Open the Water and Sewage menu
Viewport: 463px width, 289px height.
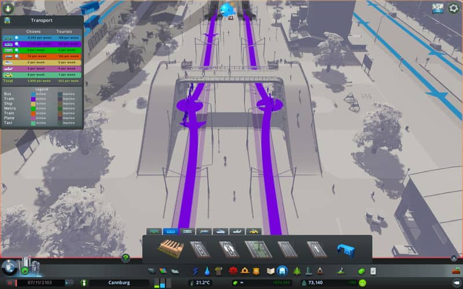click(x=207, y=271)
